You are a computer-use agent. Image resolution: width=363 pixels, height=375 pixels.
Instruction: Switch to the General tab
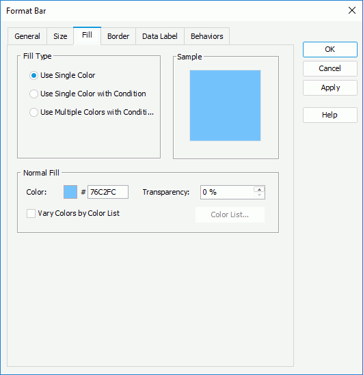27,36
